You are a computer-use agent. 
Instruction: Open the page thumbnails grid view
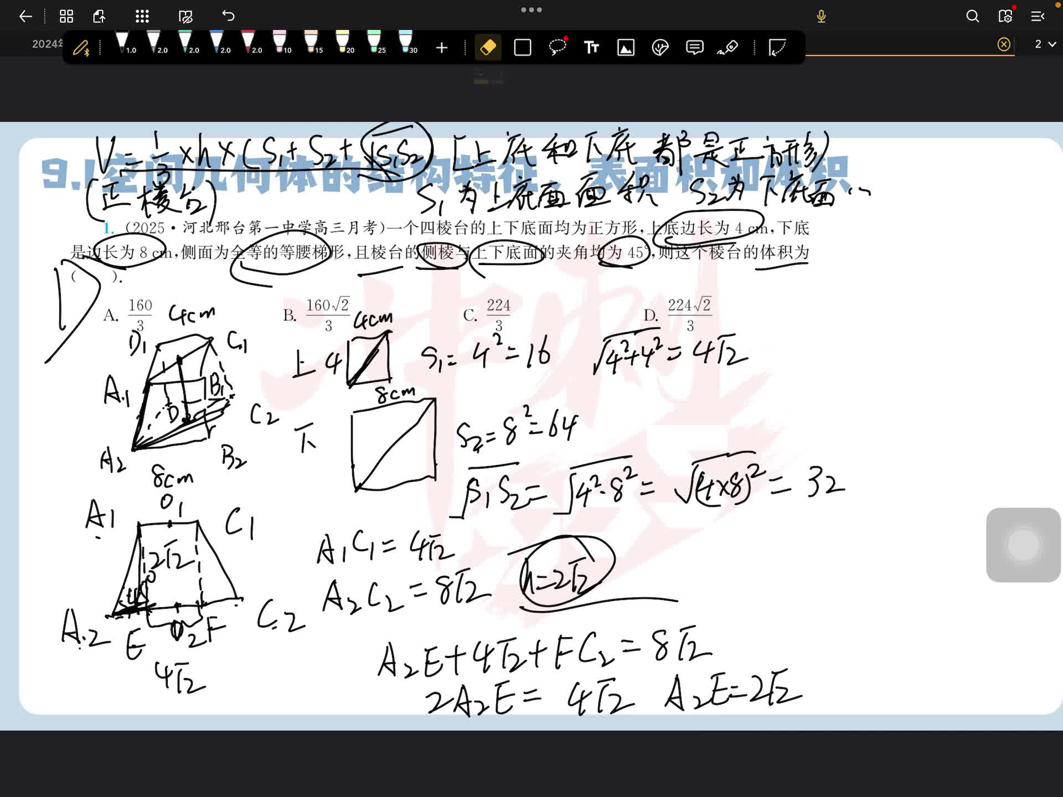66,17
